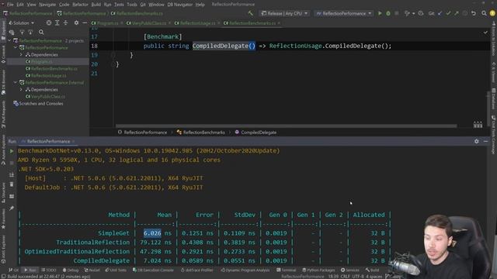497x279 pixels.
Task: Click the UTF-8 encoding indicator
Action: (x=358, y=277)
